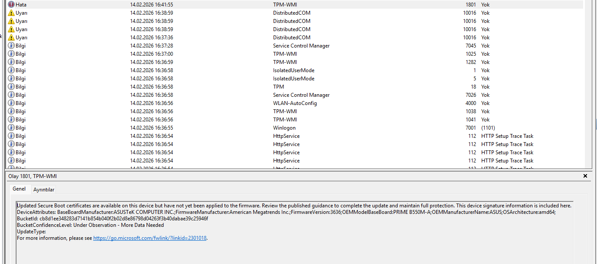Select the 'DistributedCOM' source at 16:37:36
This screenshot has width=597, height=264.
pos(292,38)
